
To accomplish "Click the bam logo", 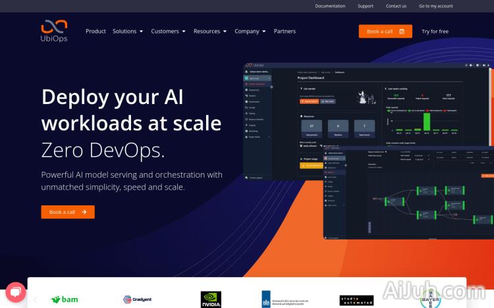I will [65, 299].
